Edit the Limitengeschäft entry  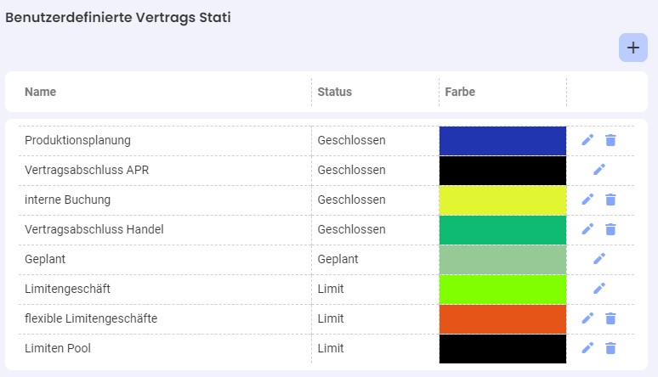(x=599, y=289)
